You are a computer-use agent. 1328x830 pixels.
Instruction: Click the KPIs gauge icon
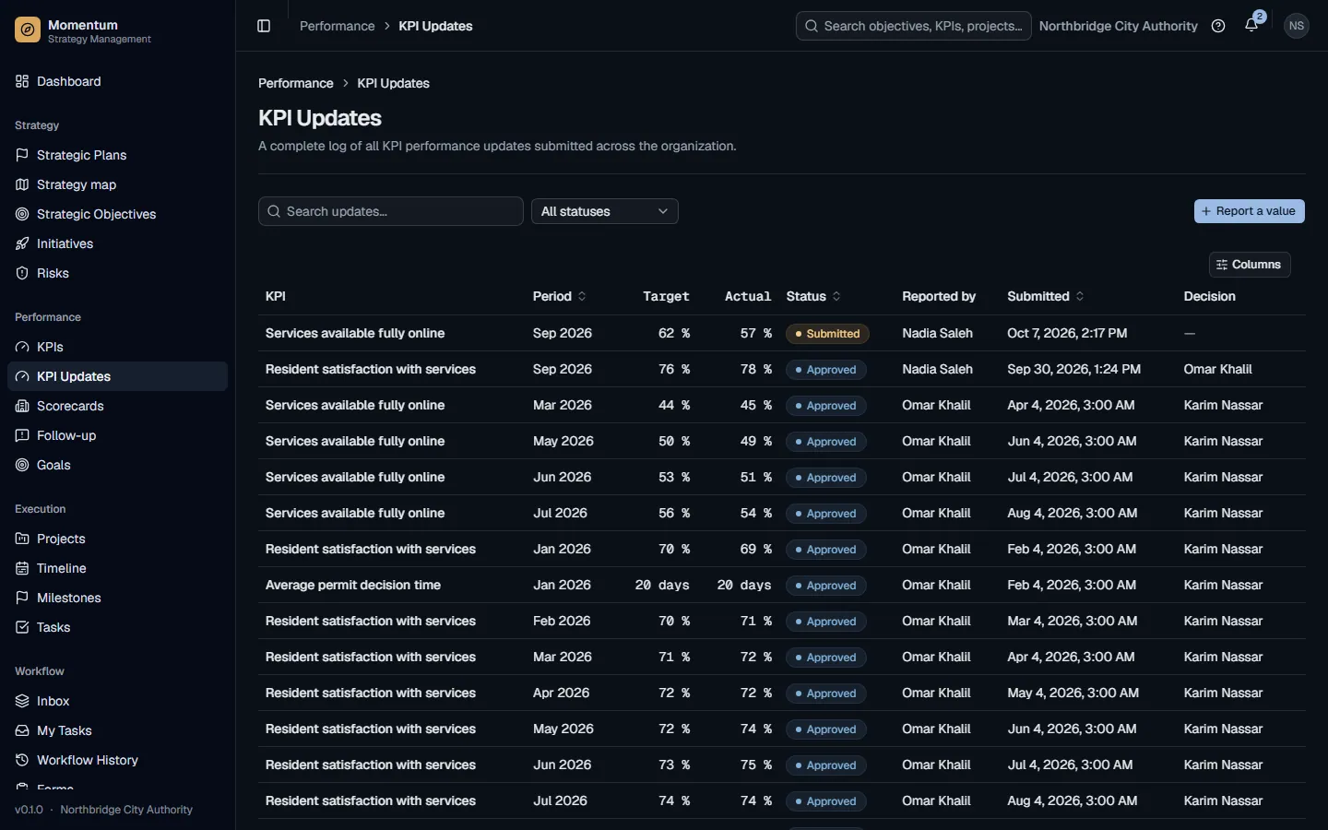click(x=22, y=347)
